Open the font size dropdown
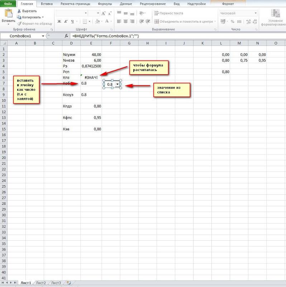This screenshot has width=286, height=287. (98, 13)
